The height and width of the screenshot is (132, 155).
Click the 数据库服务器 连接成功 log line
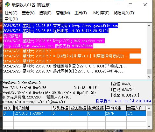coord(65,66)
